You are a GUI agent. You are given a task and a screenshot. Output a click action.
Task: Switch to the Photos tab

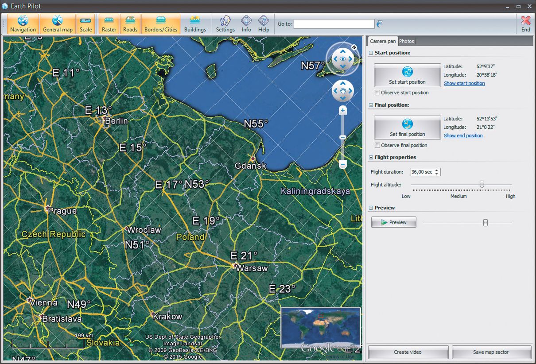coord(406,41)
